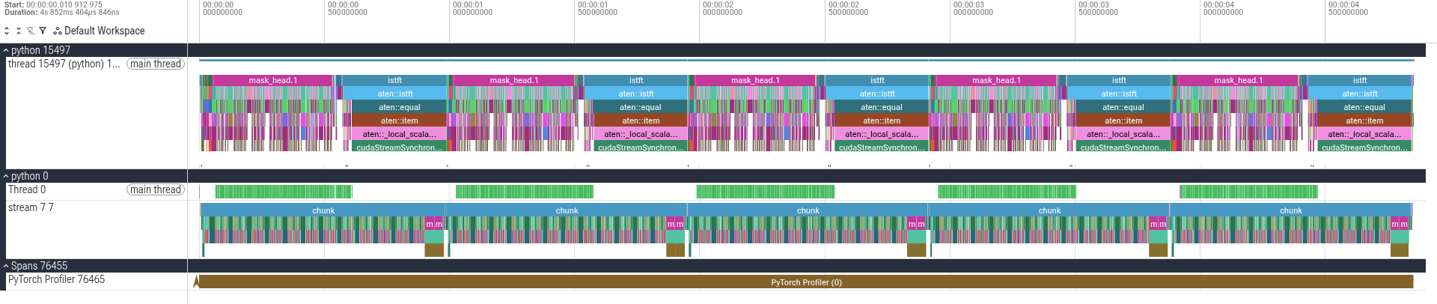Click the Duration 4s 852ms text
Image resolution: width=1437 pixels, height=304 pixels.
[61, 13]
